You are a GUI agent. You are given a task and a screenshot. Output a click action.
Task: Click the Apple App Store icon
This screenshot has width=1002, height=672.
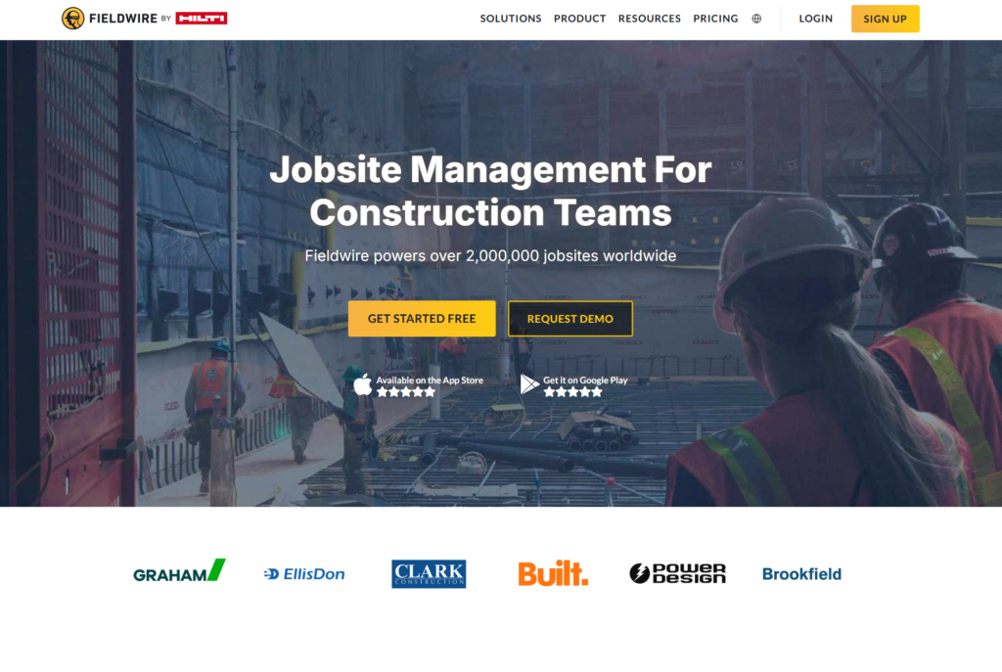[x=363, y=384]
